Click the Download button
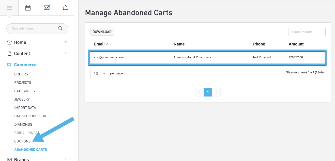The image size is (335, 161). coord(102,32)
